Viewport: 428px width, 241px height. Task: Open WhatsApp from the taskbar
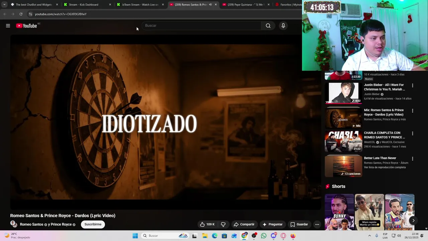click(264, 236)
